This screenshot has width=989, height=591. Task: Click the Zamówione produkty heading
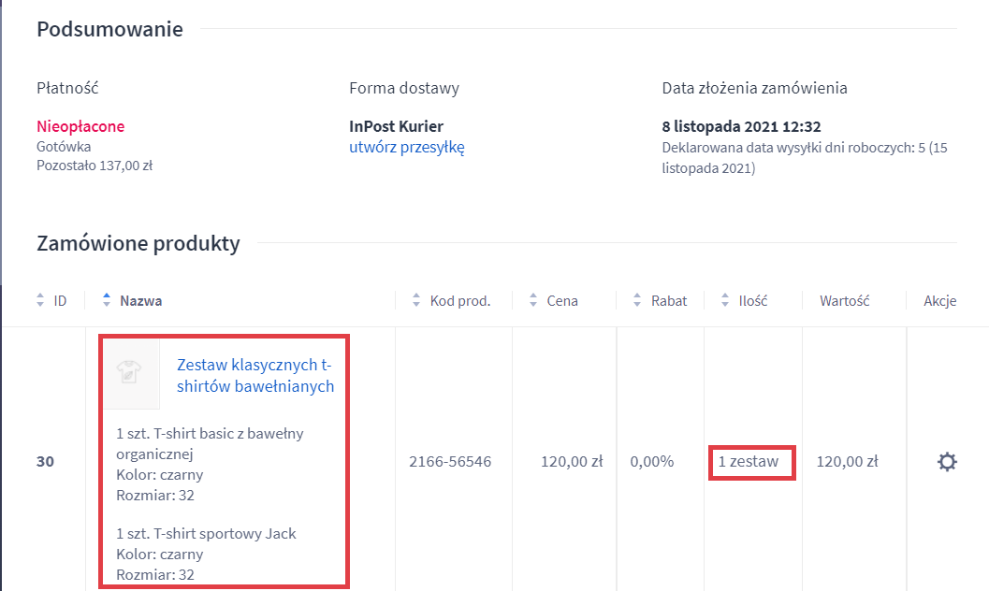(138, 243)
